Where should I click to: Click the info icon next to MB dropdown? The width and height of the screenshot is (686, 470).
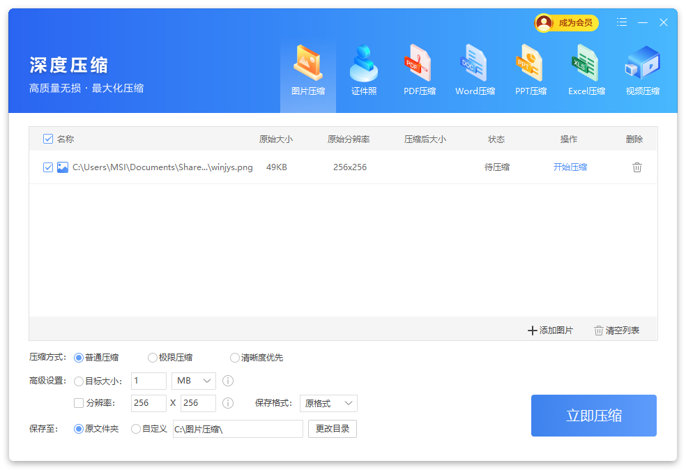click(228, 381)
